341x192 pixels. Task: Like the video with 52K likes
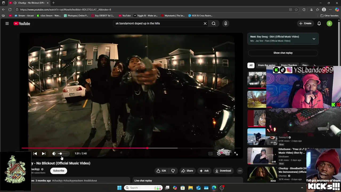point(161,171)
